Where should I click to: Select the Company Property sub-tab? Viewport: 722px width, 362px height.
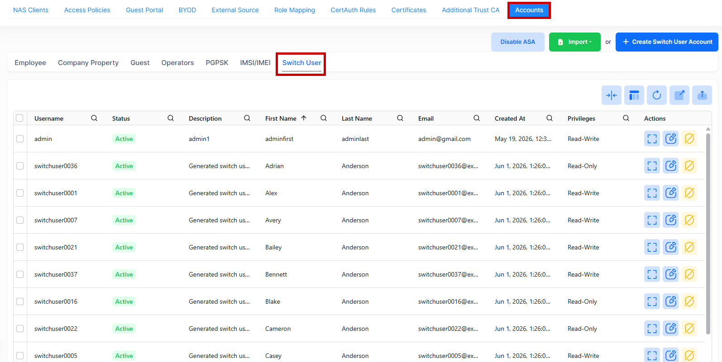point(88,63)
